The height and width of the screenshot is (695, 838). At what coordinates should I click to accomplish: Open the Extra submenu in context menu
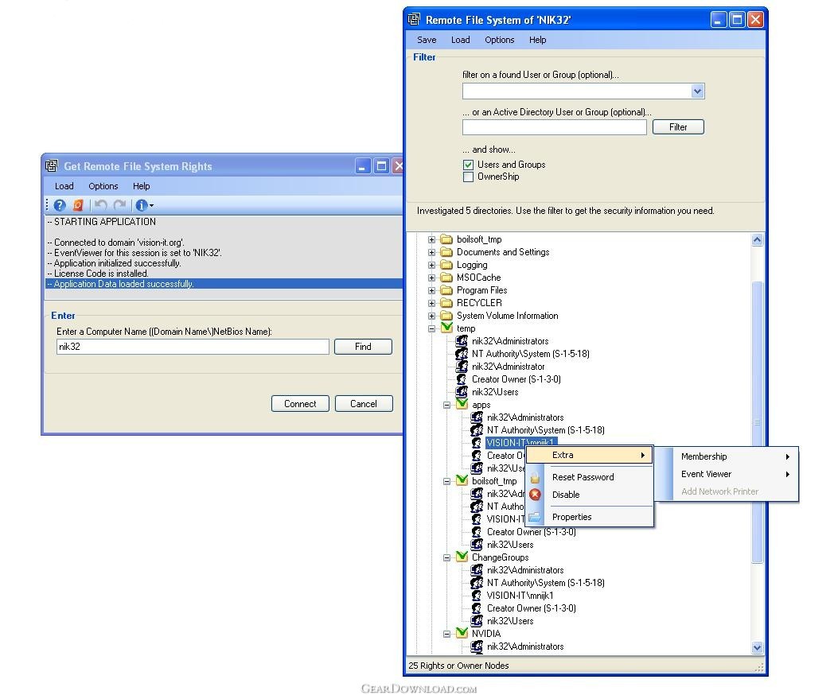pos(590,455)
